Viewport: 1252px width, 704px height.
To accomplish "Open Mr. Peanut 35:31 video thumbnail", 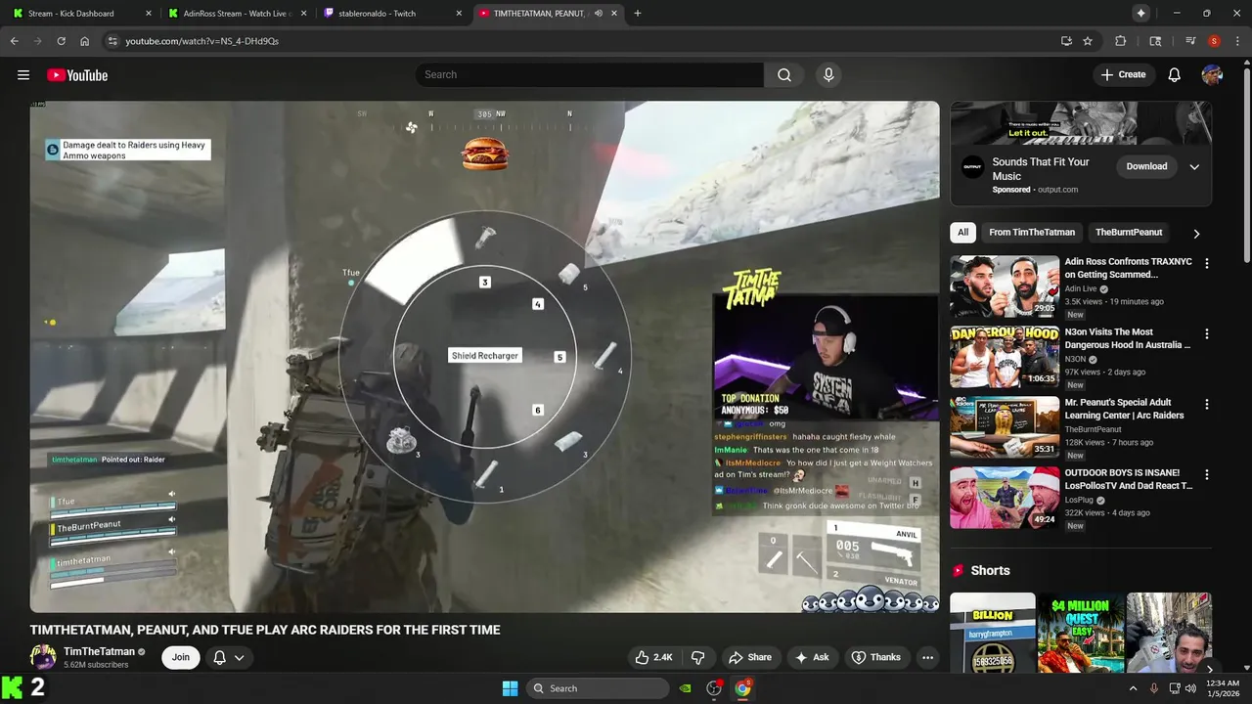I will coord(1005,427).
